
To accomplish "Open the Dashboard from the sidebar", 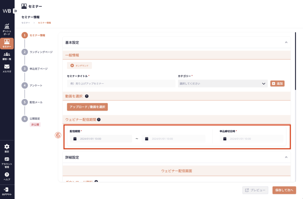I will (x=7, y=29).
